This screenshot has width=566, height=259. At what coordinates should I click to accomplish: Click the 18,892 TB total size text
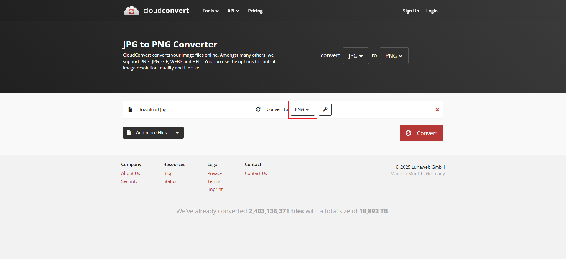[374, 211]
